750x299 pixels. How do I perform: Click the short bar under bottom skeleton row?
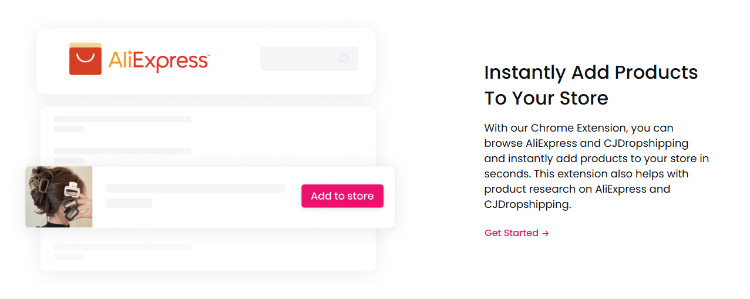click(69, 257)
